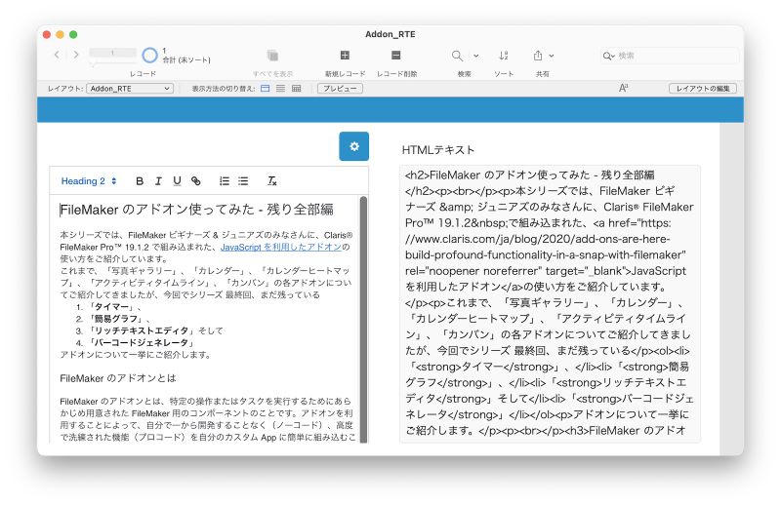Go to next record arrow
This screenshot has height=505, width=781.
coord(76,55)
